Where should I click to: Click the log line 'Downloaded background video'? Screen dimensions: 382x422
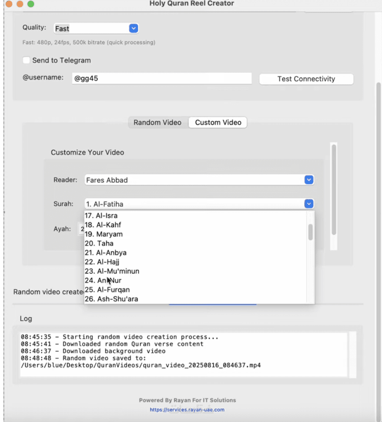pos(93,351)
